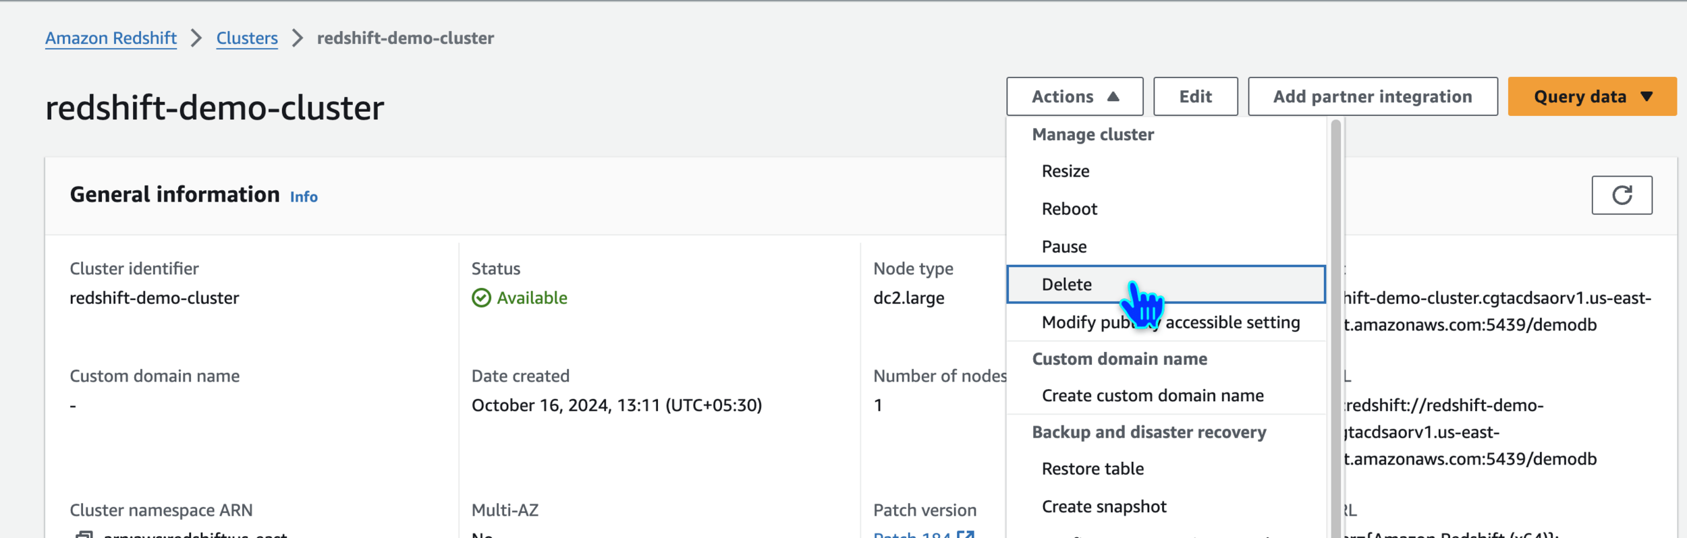Select Pause from the Actions menu
The height and width of the screenshot is (538, 1687).
tap(1064, 247)
